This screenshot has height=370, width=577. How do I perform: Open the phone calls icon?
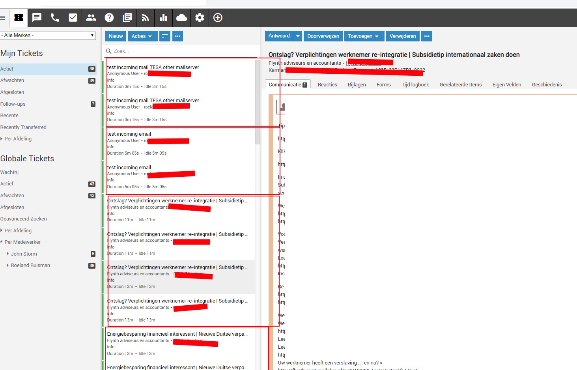[x=55, y=18]
